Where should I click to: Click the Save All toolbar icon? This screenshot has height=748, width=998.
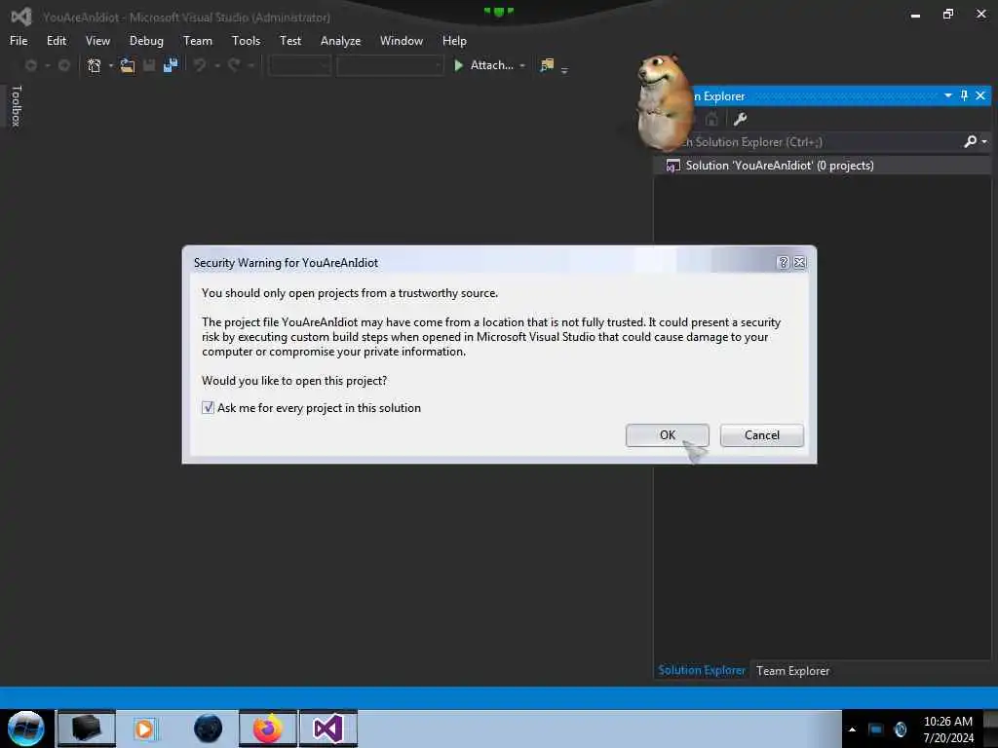pyautogui.click(x=171, y=65)
